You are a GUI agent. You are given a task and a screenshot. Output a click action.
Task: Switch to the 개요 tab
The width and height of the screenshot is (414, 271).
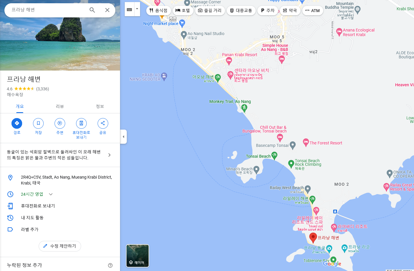[x=20, y=107]
